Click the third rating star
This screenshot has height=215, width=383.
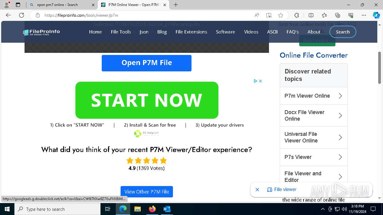[147, 161]
